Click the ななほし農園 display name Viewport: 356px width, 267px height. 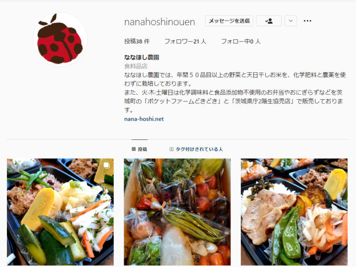[141, 57]
